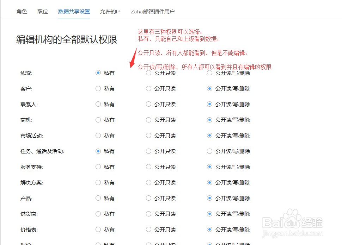The height and width of the screenshot is (245, 342).
Task: Set 任务、通话及活动 to 公开读/写/删除
Action: (210, 151)
